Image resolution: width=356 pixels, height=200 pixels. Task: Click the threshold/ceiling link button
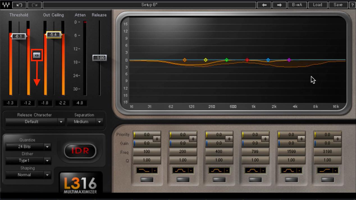point(37,56)
